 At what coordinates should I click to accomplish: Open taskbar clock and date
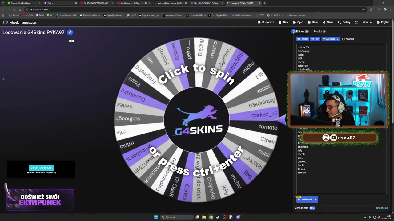[x=386, y=217]
